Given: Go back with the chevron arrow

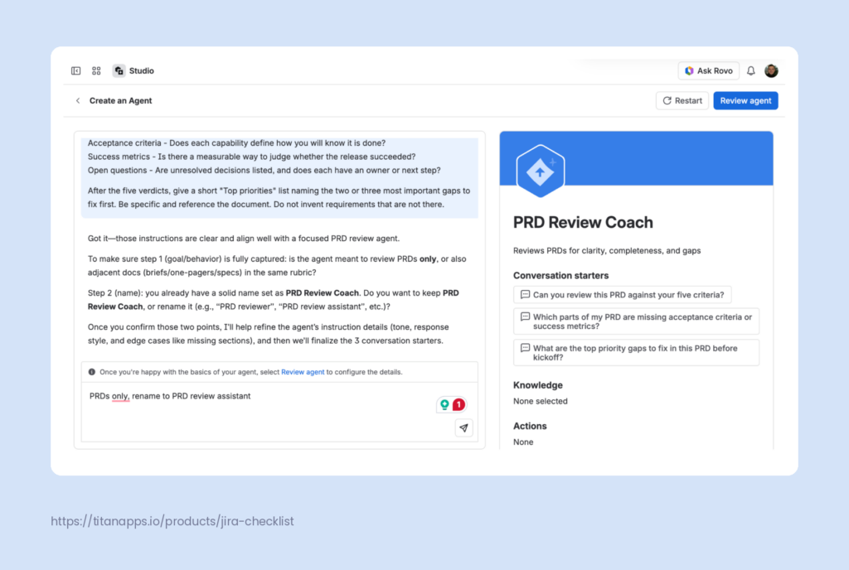Looking at the screenshot, I should click(78, 100).
